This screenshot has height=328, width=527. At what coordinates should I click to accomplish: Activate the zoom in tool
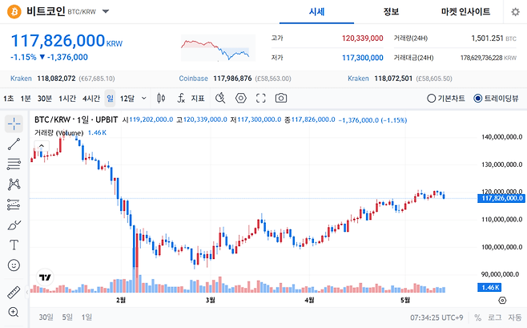click(x=14, y=312)
